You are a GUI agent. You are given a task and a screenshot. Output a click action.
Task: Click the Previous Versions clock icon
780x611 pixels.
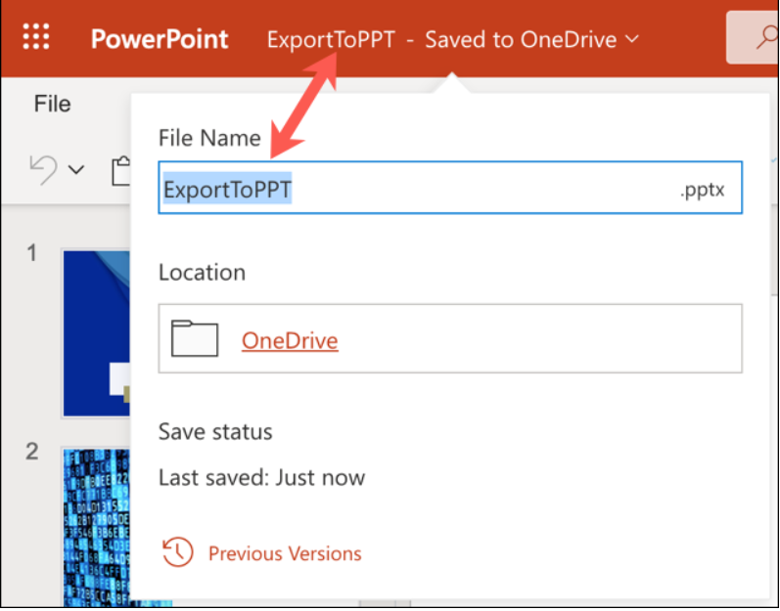click(177, 553)
